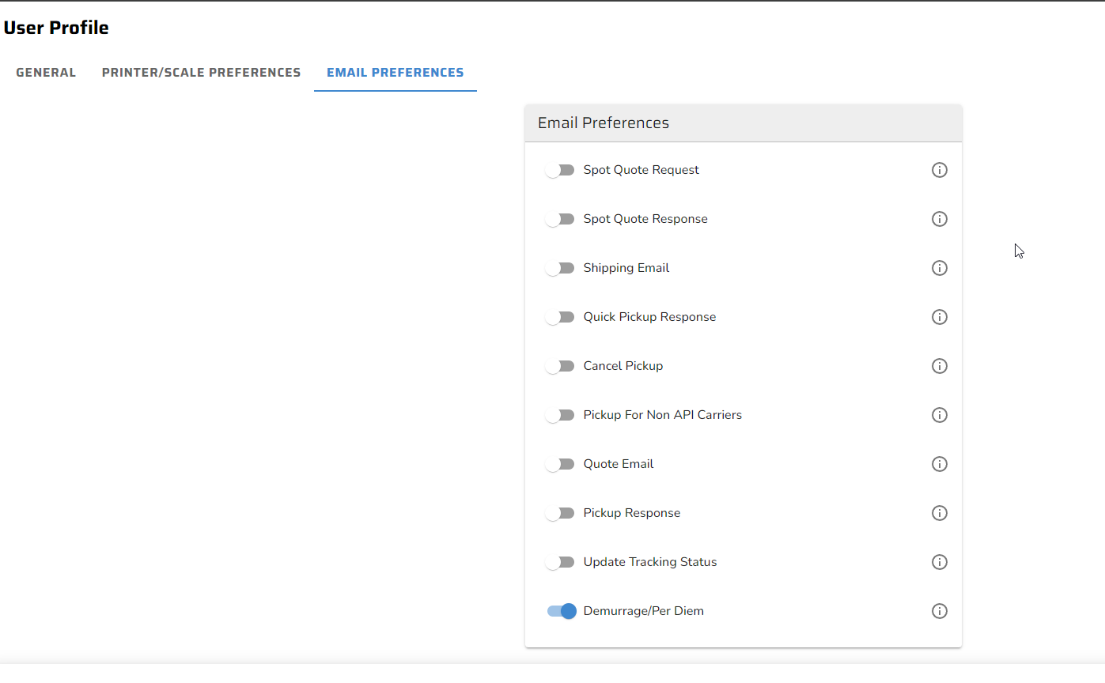Click the 'Demurrage/Per Diem' label text
The width and height of the screenshot is (1105, 683).
[644, 611]
